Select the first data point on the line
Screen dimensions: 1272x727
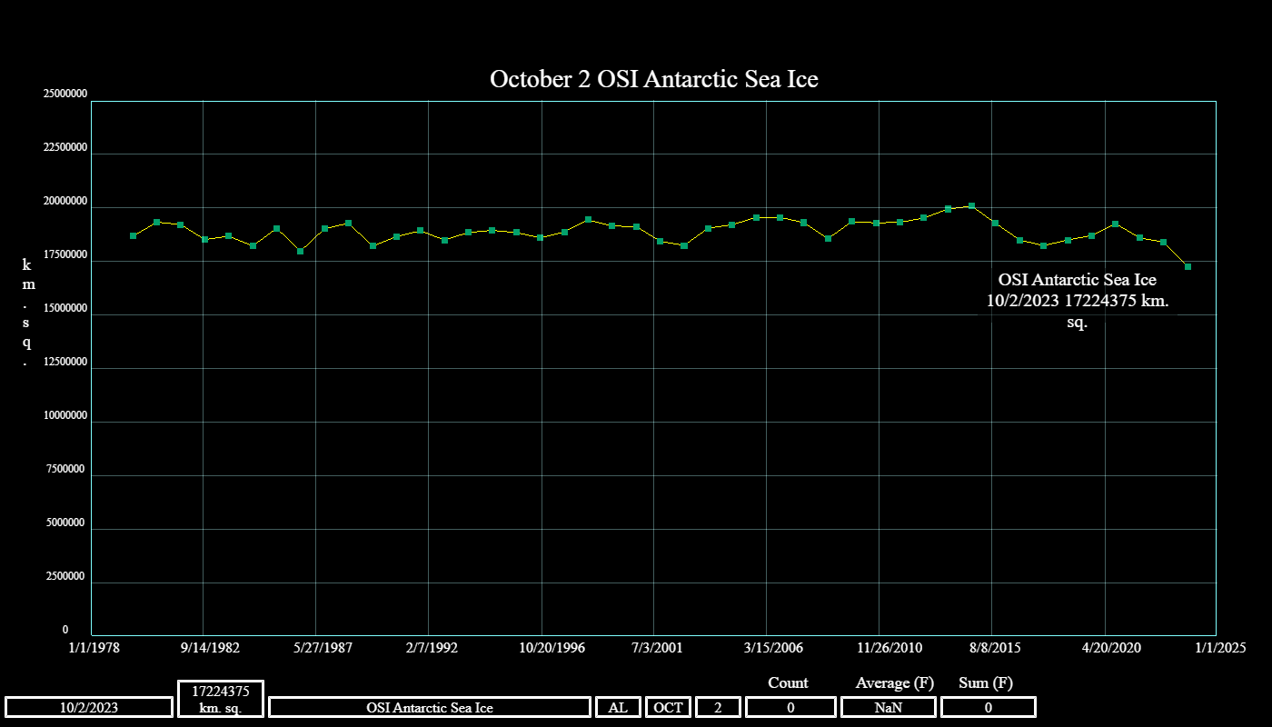[134, 235]
